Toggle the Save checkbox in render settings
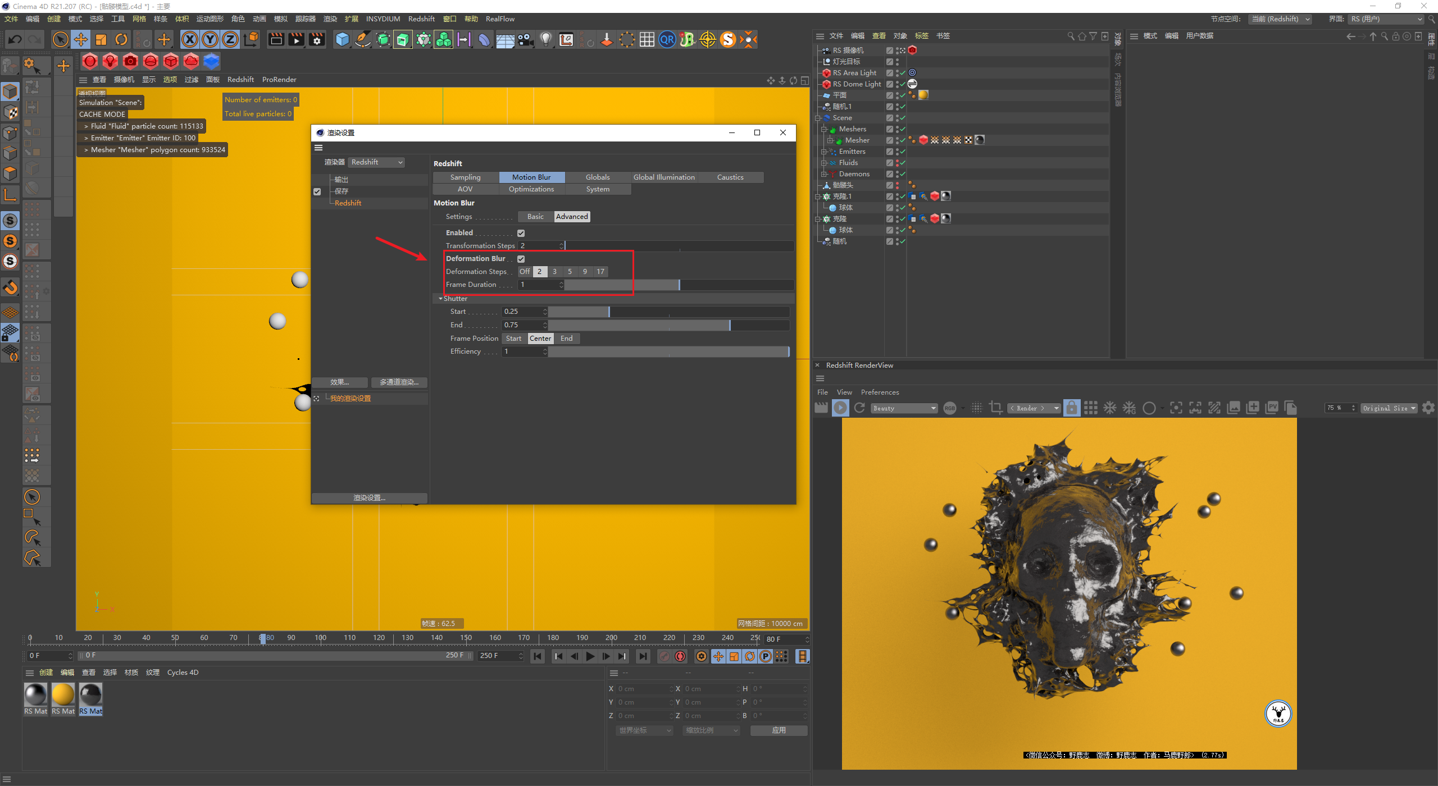The width and height of the screenshot is (1438, 786). tap(317, 191)
